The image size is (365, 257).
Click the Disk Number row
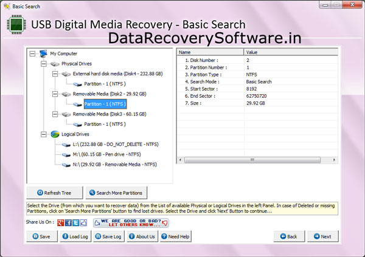tap(257, 60)
